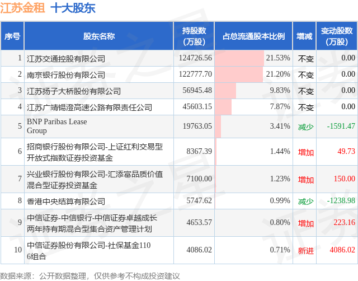The height and width of the screenshot is (281, 358).
Task: Click shareholder 江苏交通控股有限公司
Action: 66,59
